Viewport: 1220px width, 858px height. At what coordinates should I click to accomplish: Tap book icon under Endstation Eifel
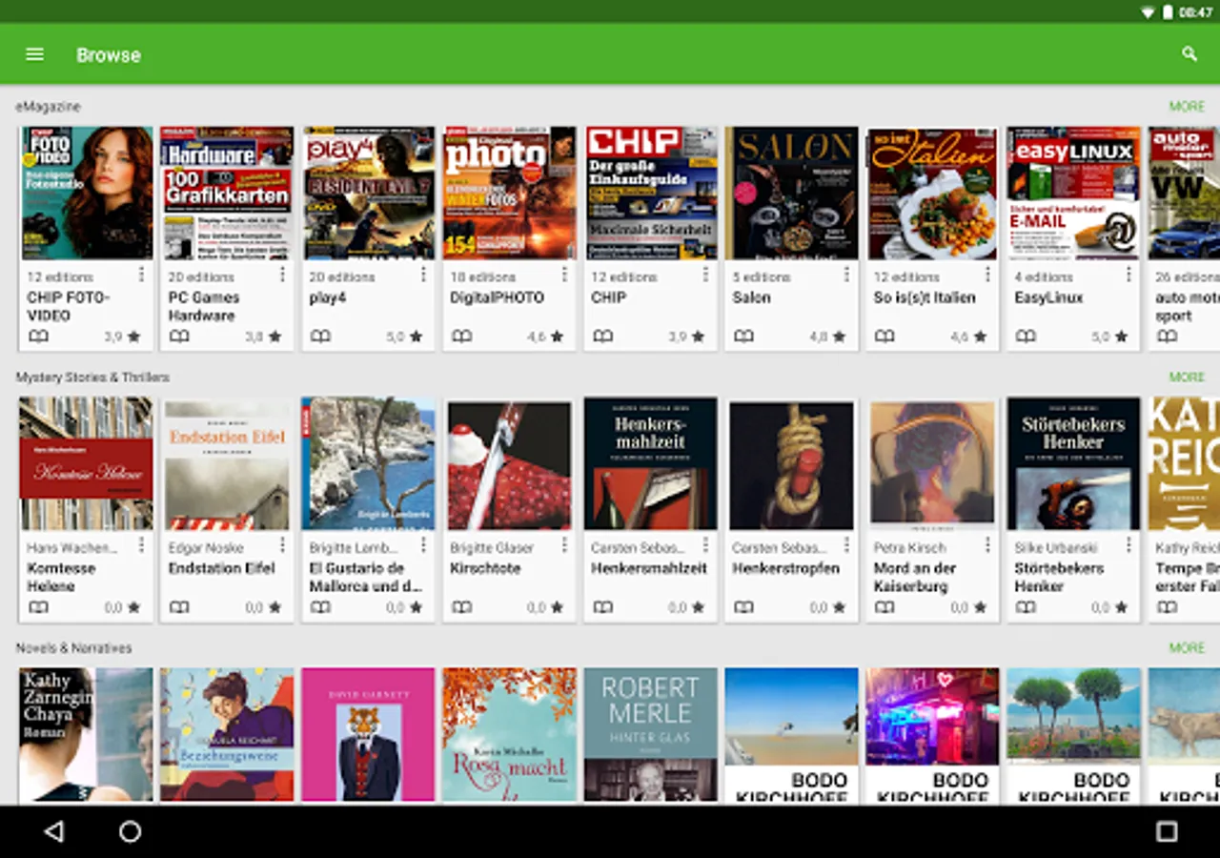tap(179, 607)
